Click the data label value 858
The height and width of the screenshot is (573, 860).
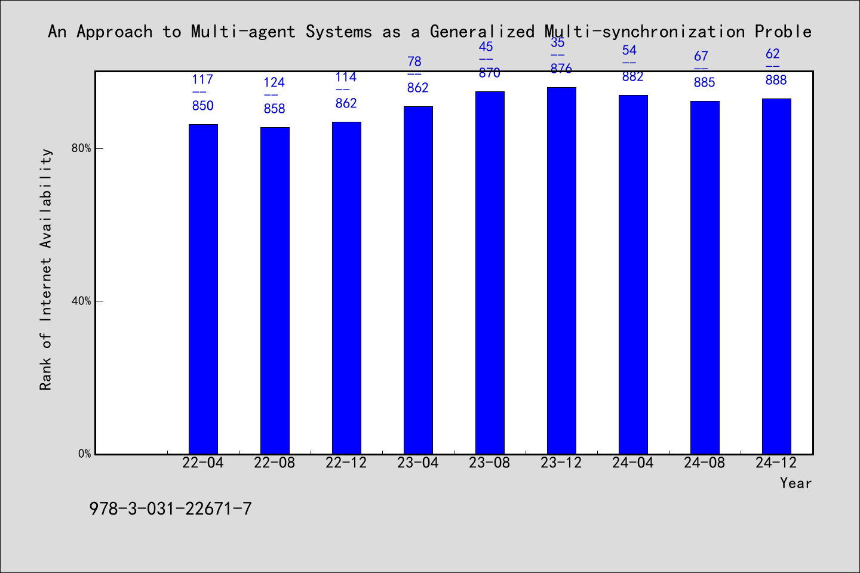pyautogui.click(x=275, y=109)
